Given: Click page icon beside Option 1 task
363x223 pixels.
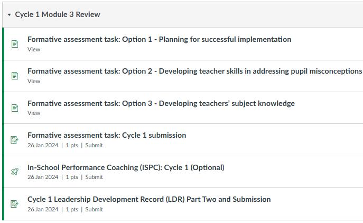Looking at the screenshot, I should tap(15, 44).
